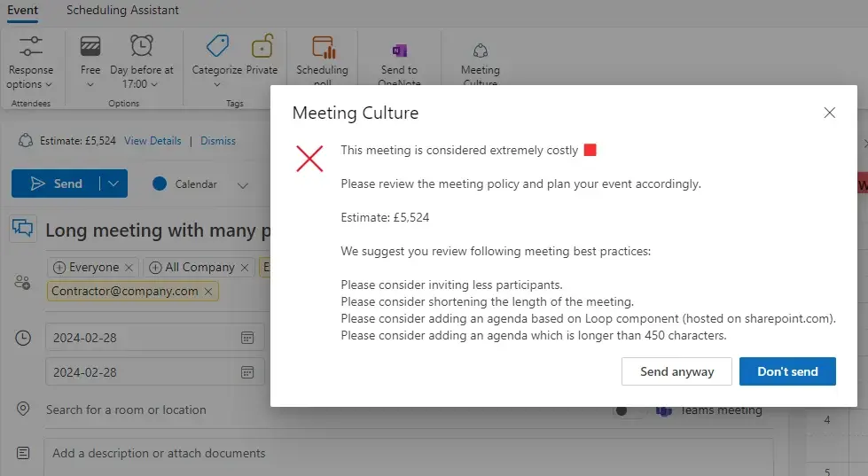This screenshot has height=476, width=868.
Task: Click the location pin icon
Action: (23, 409)
